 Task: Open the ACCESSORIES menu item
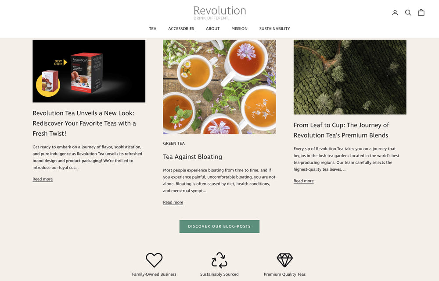pos(181,28)
